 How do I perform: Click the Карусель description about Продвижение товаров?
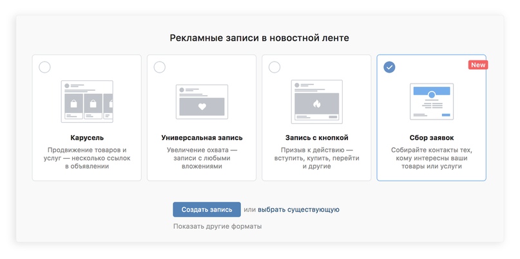[x=86, y=158]
